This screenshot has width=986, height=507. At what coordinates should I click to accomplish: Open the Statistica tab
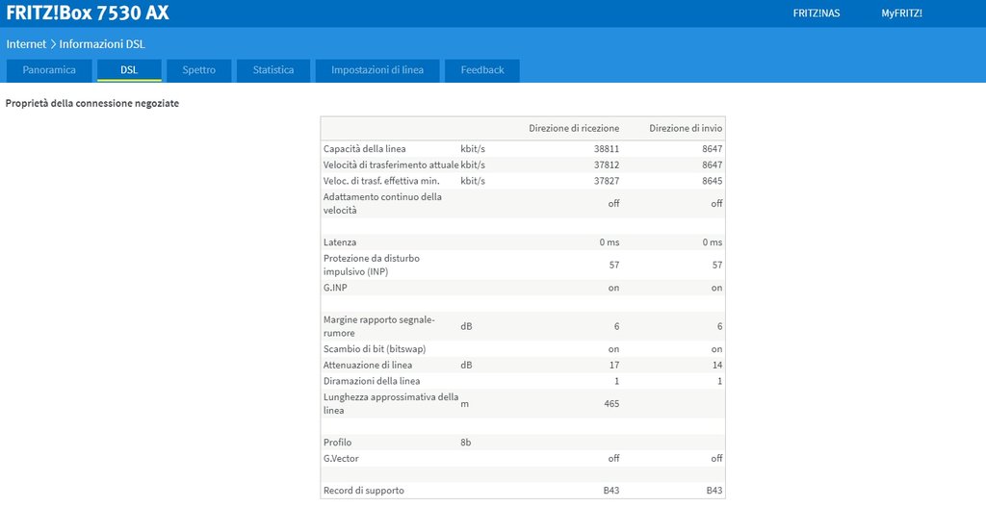click(273, 70)
